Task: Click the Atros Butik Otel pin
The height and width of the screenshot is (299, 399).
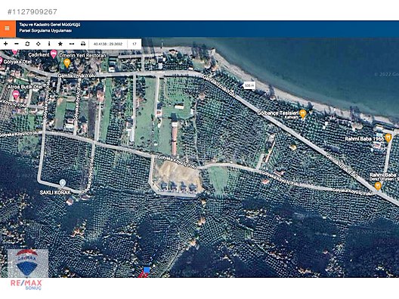Action: [x=16, y=95]
